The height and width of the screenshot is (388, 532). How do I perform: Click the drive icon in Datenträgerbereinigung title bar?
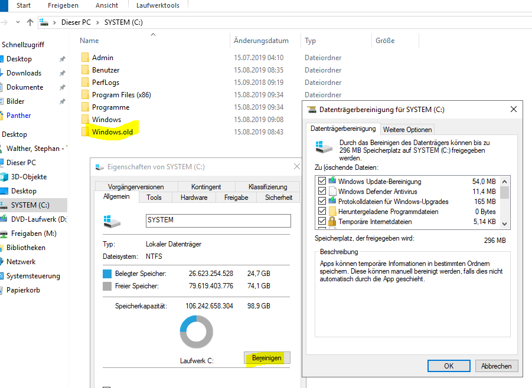click(311, 110)
